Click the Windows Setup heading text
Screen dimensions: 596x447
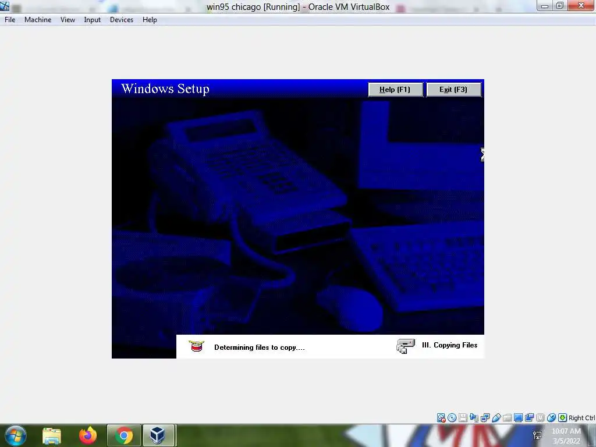pyautogui.click(x=165, y=88)
